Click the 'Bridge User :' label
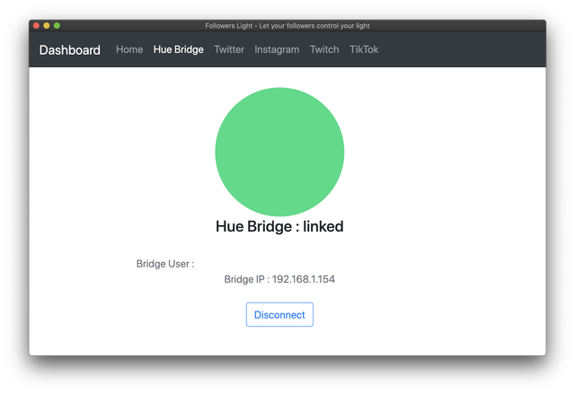 [x=165, y=264]
